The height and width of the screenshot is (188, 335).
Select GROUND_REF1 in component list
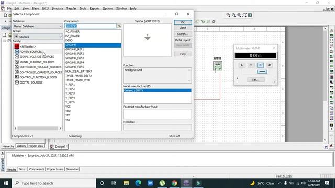[74, 49]
